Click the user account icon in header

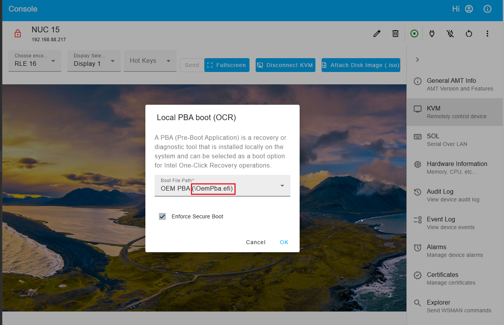[x=469, y=9]
